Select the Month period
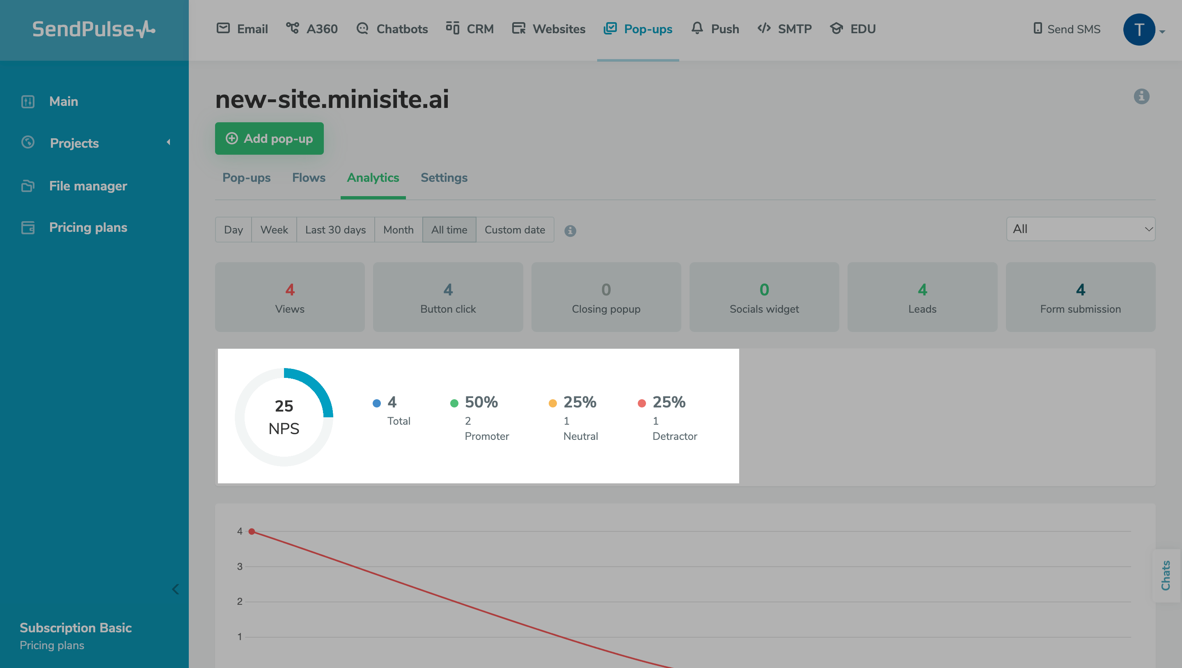Viewport: 1182px width, 668px height. [398, 230]
